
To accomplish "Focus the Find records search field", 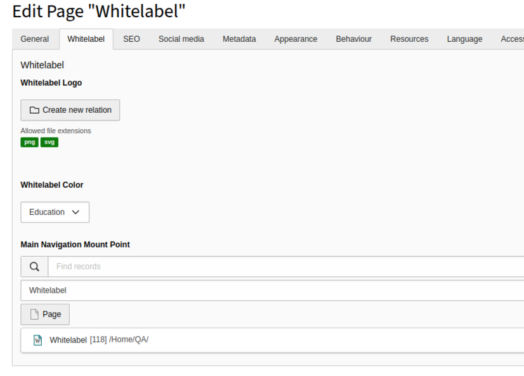I will point(286,266).
